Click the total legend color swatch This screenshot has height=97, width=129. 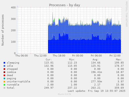(x=4, y=88)
